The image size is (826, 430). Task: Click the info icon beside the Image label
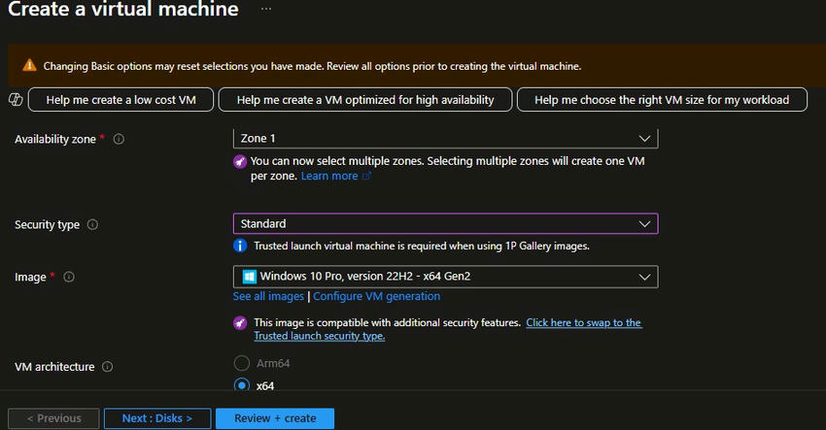(x=69, y=278)
